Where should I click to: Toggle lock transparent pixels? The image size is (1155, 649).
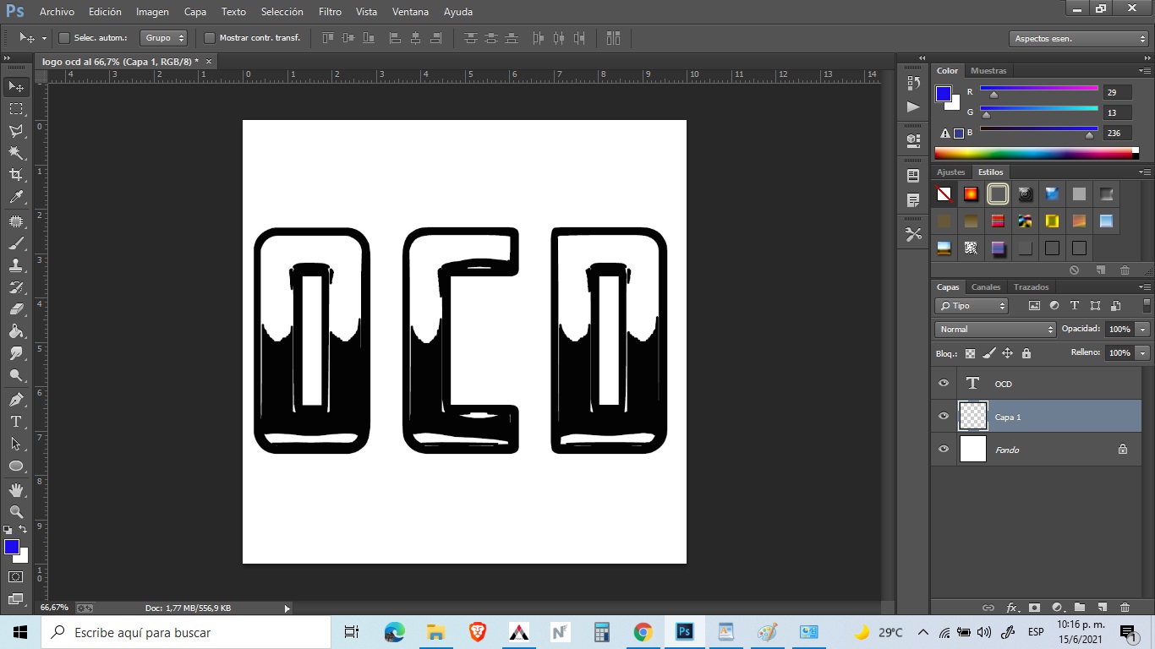(x=970, y=353)
